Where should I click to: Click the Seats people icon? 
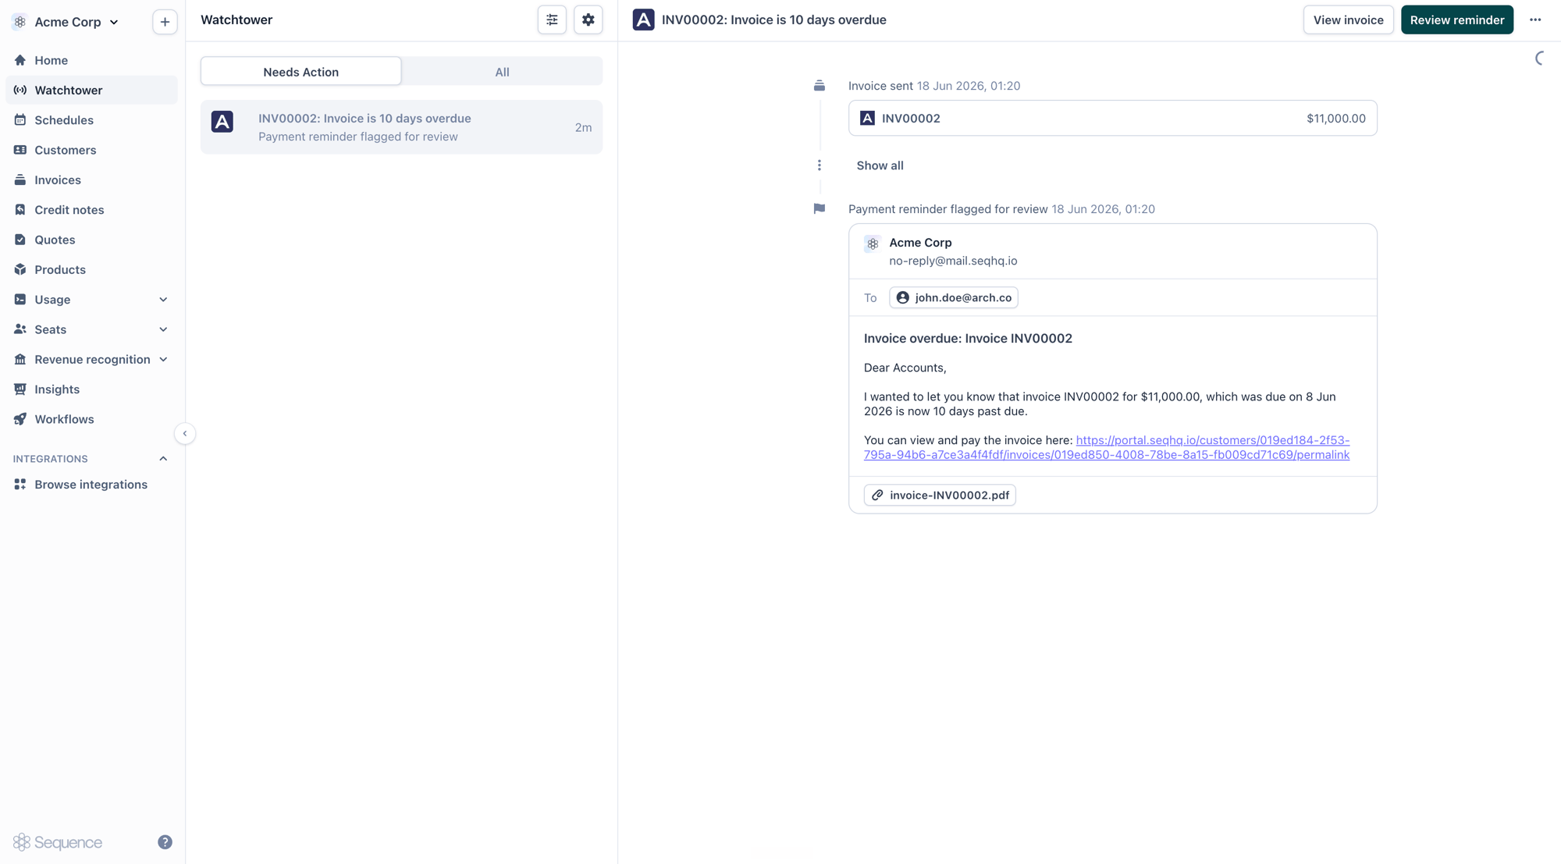tap(20, 329)
